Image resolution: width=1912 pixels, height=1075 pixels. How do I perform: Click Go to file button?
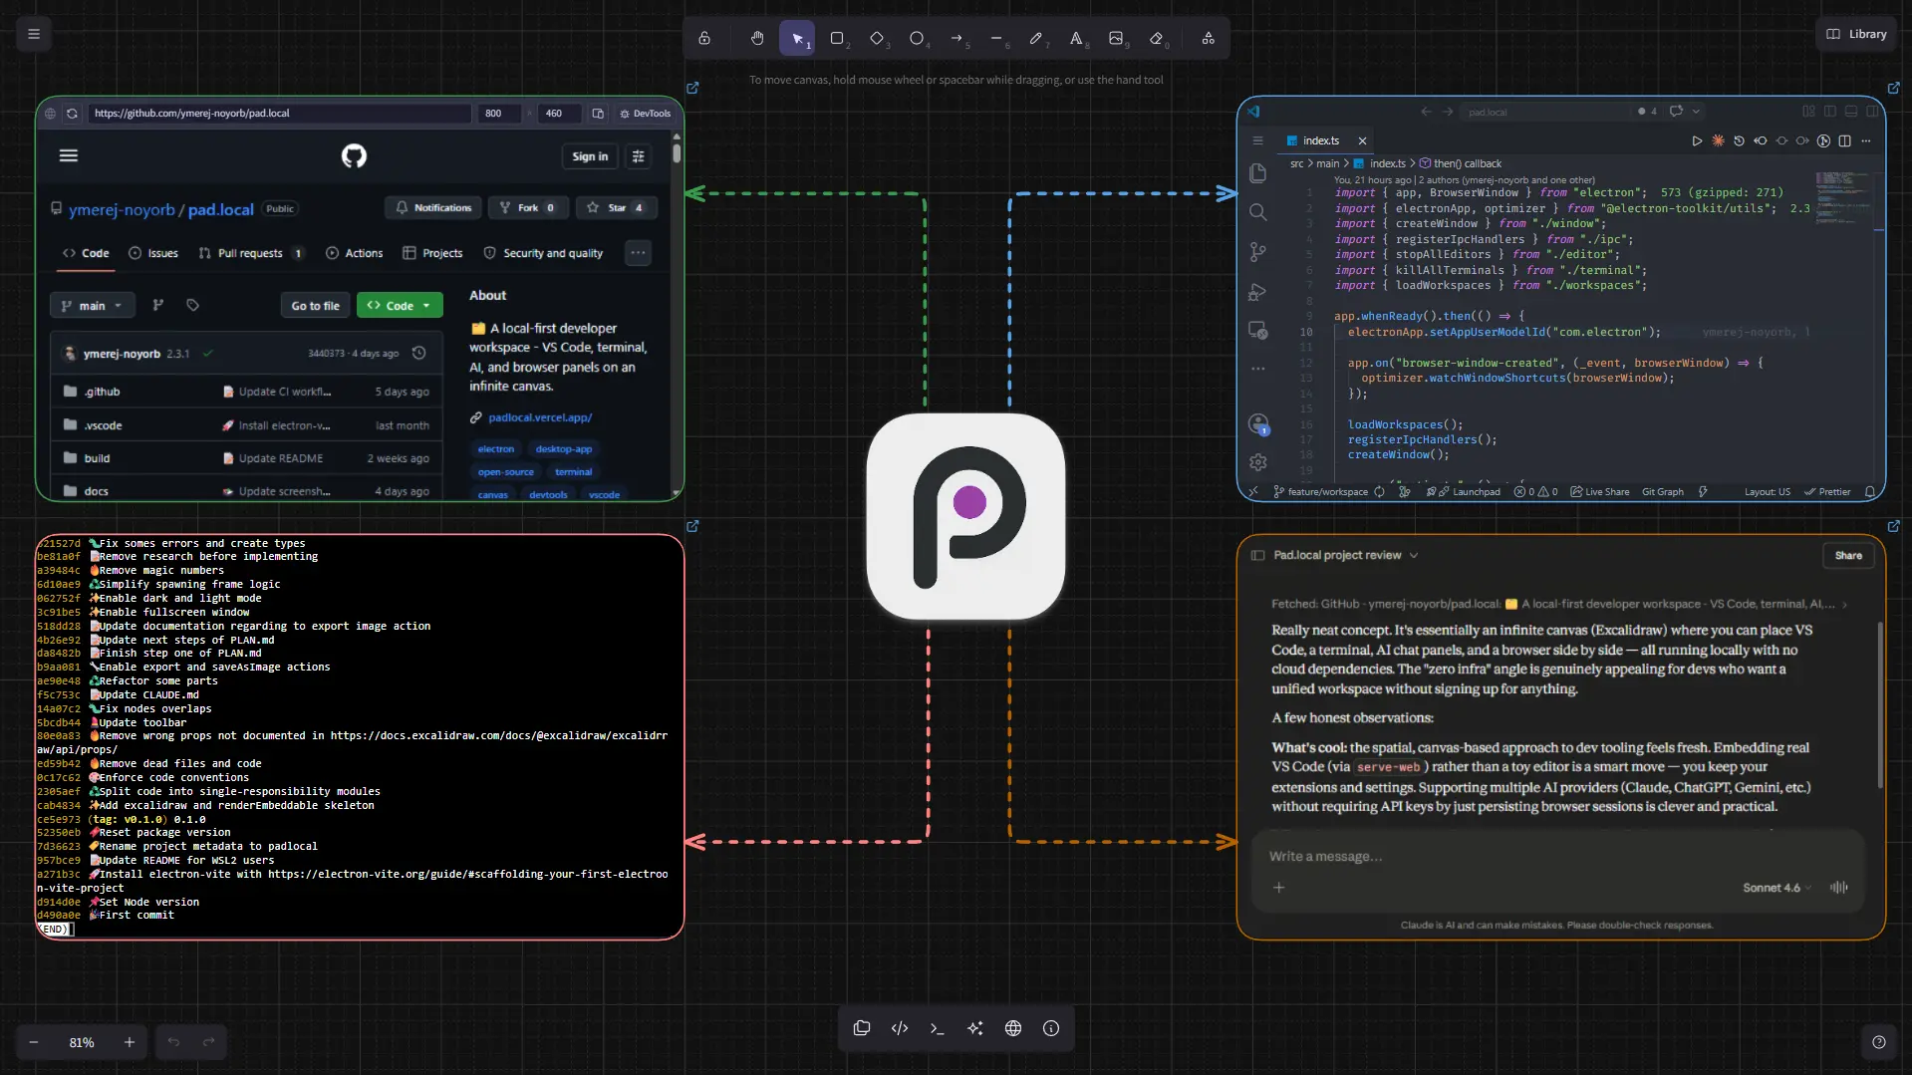[x=315, y=306]
